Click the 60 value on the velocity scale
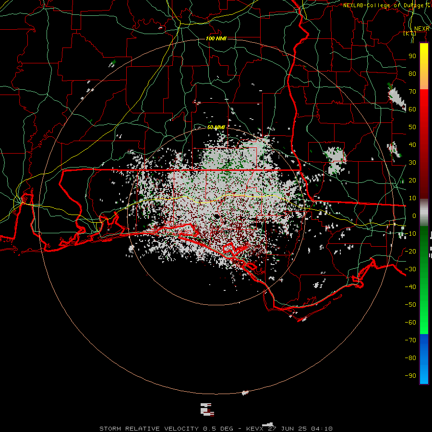This screenshot has width=432, height=432. pos(412,109)
